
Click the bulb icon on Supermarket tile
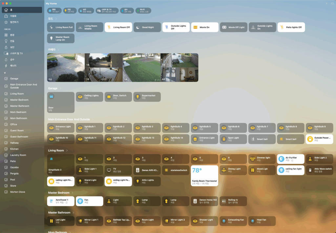click(x=137, y=97)
